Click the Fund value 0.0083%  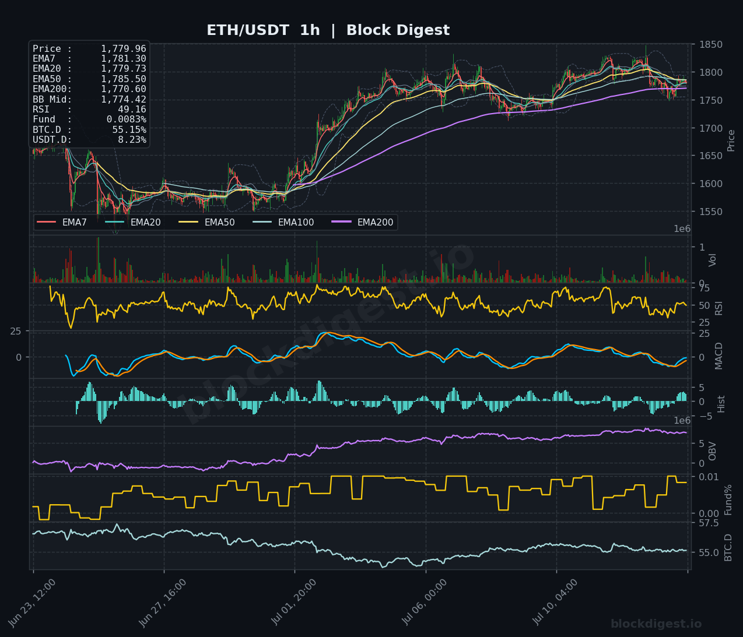127,119
